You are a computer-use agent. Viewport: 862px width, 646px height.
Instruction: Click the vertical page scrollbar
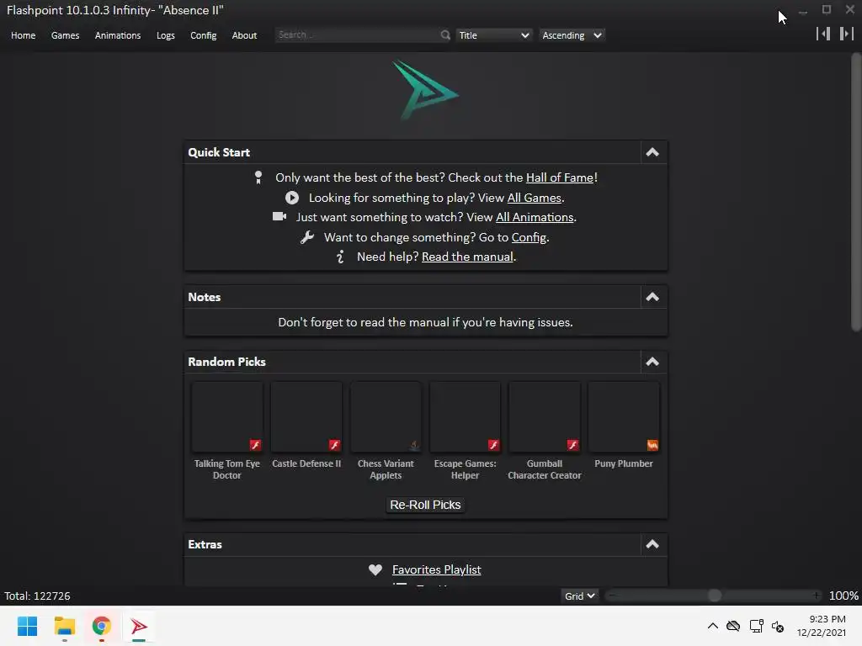point(856,193)
